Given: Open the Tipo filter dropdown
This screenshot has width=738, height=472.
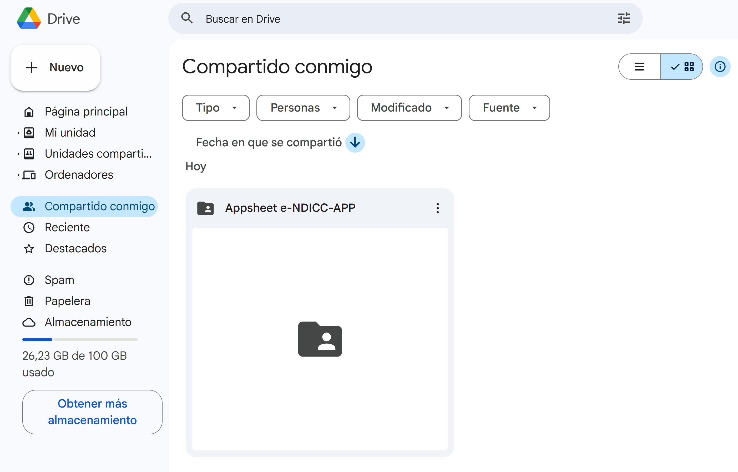Looking at the screenshot, I should (x=216, y=108).
